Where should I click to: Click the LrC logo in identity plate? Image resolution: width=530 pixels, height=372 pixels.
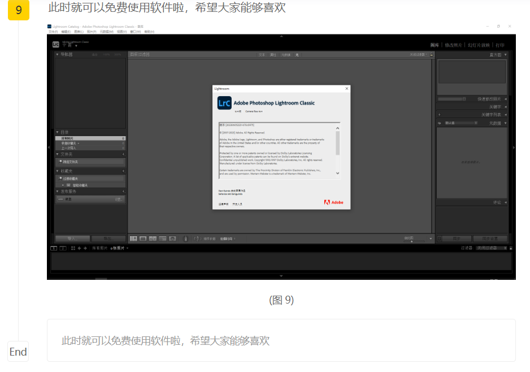pyautogui.click(x=56, y=44)
